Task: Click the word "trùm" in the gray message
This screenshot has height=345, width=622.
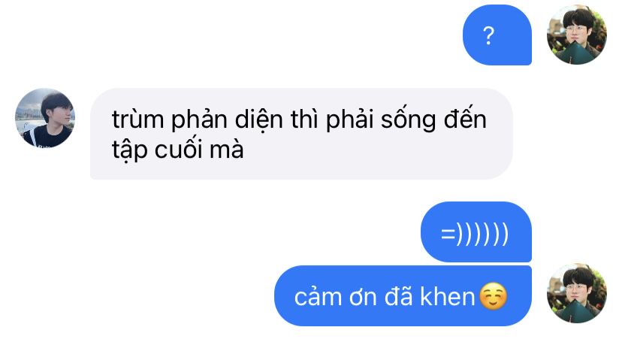Action: point(137,119)
